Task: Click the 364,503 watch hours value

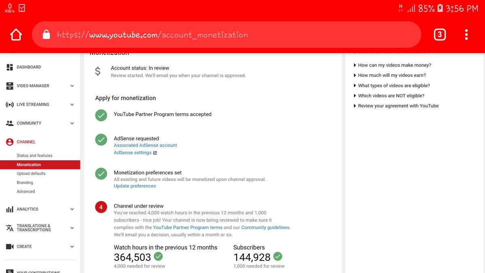Action: click(x=133, y=257)
